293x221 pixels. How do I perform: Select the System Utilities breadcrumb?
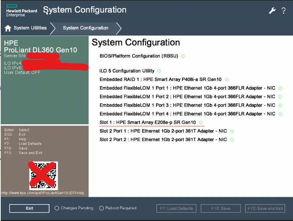pyautogui.click(x=30, y=28)
